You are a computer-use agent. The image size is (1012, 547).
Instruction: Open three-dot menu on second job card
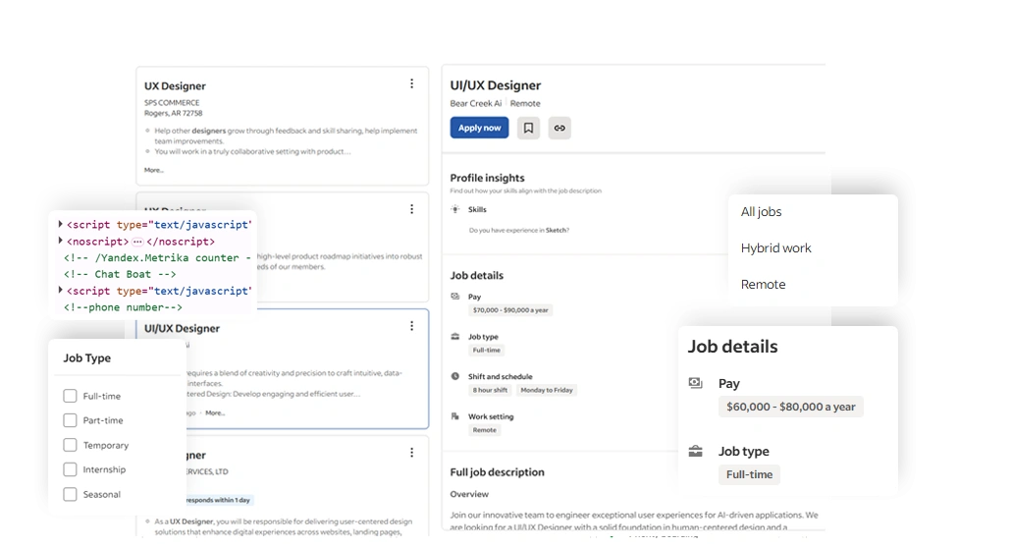coord(412,209)
